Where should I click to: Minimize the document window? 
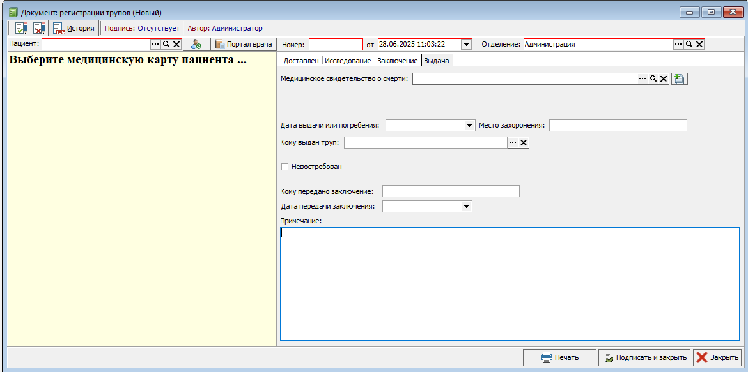tap(690, 11)
